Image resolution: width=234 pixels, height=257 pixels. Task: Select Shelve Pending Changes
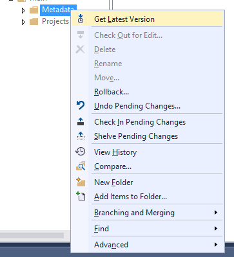coord(148,136)
